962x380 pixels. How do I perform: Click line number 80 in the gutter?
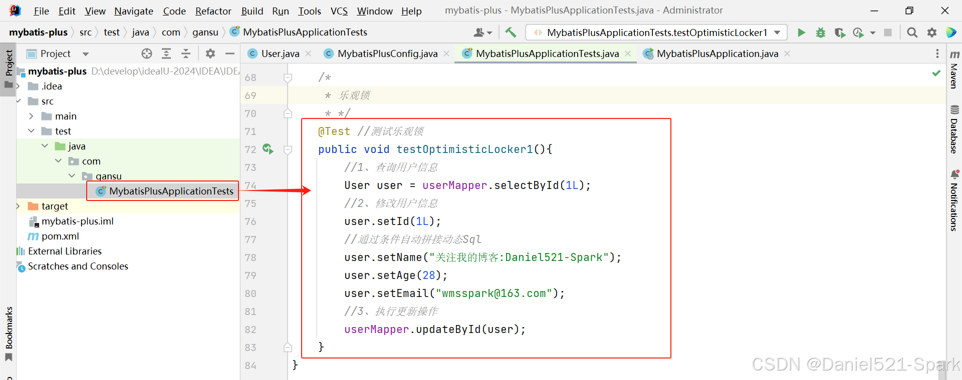click(x=251, y=293)
